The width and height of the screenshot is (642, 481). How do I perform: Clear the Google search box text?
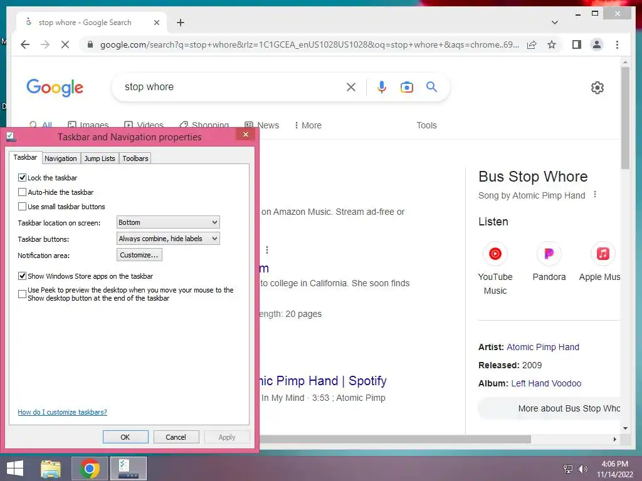pos(351,86)
